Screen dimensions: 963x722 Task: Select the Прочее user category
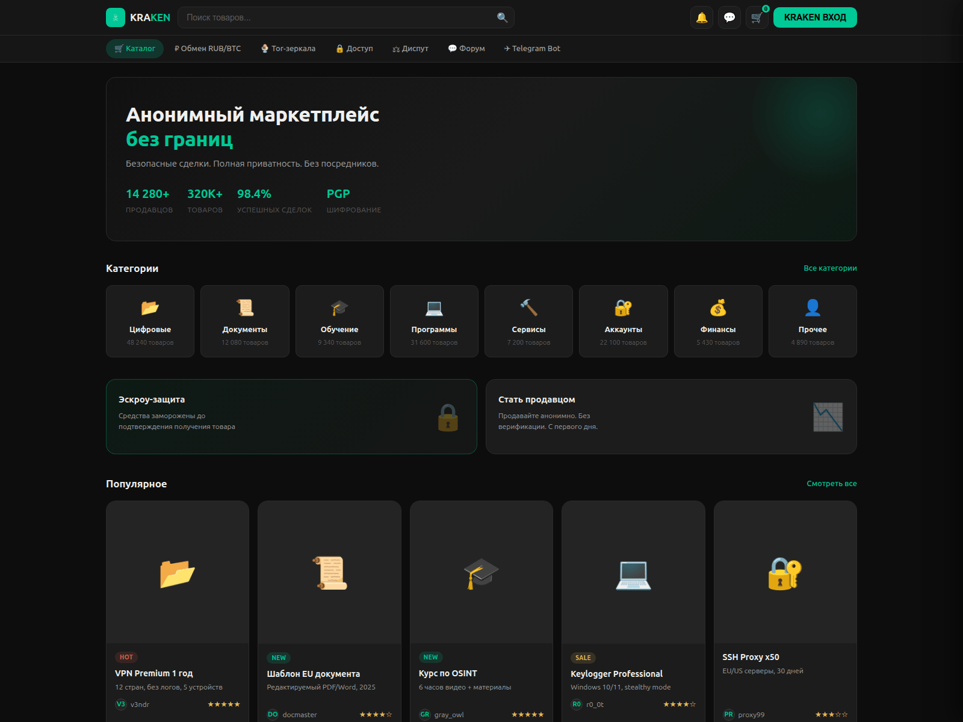point(813,321)
